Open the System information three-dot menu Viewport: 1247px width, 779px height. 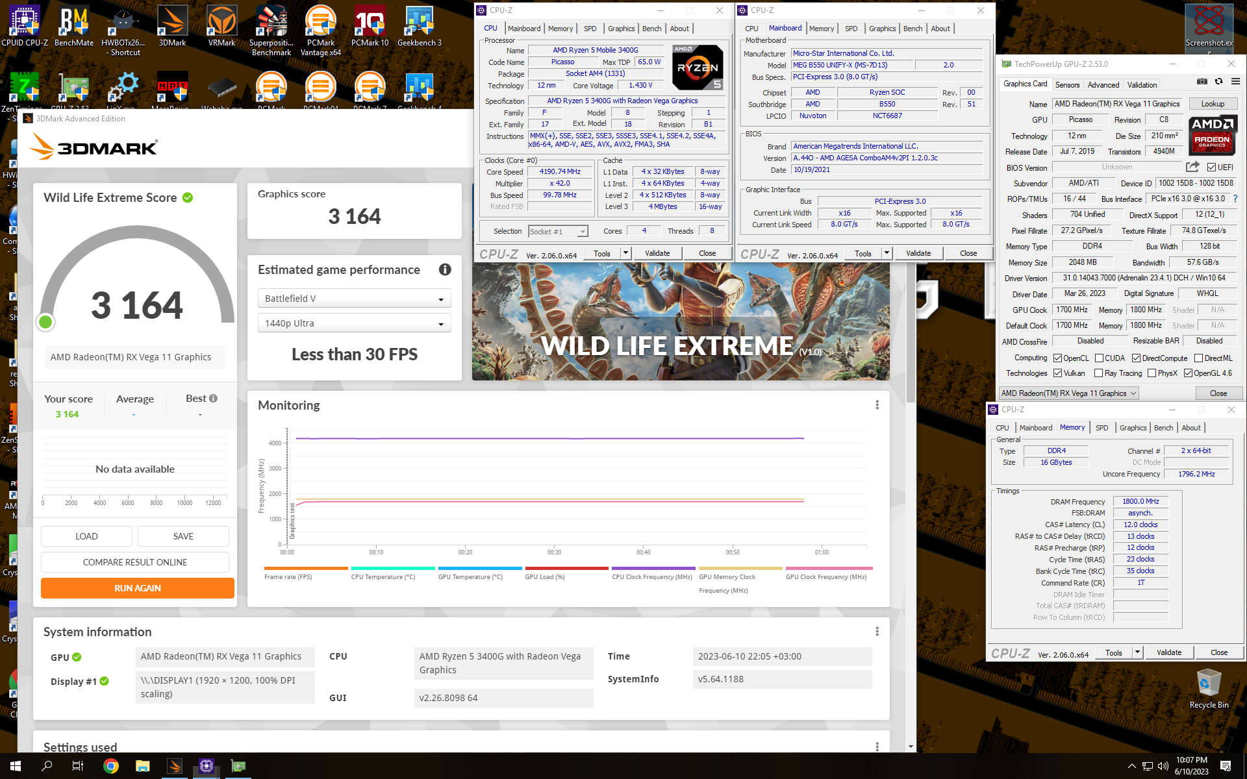coord(877,632)
